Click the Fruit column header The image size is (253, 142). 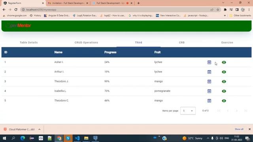click(x=157, y=52)
